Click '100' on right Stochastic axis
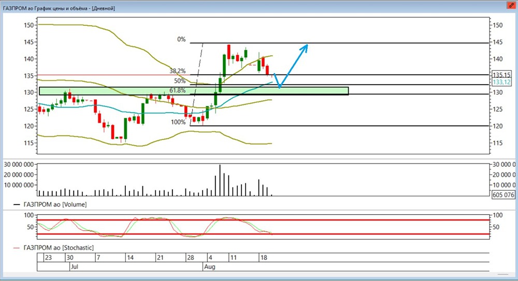Screen dimensions: 518x281 coord(497,215)
